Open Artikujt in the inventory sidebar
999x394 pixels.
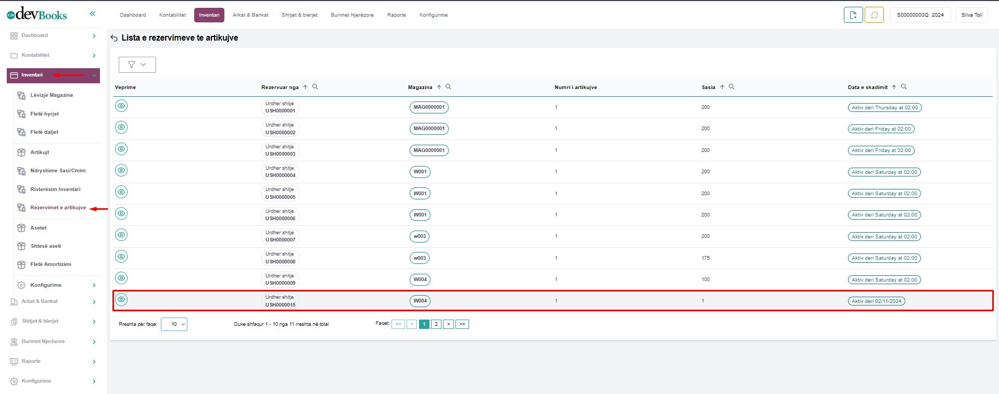[x=40, y=152]
